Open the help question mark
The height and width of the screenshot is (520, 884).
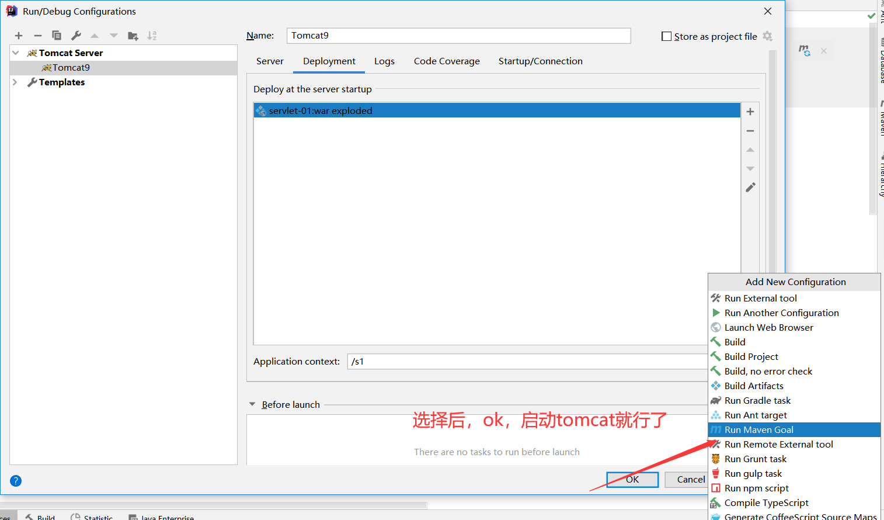16,481
